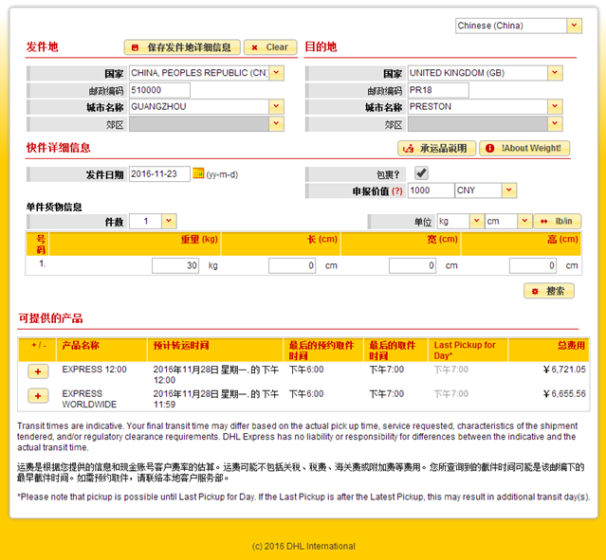Open origin country CHINA dropdown
606x560 pixels.
point(276,73)
